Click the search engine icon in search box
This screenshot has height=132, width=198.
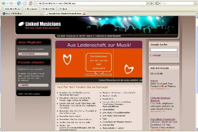157,3
